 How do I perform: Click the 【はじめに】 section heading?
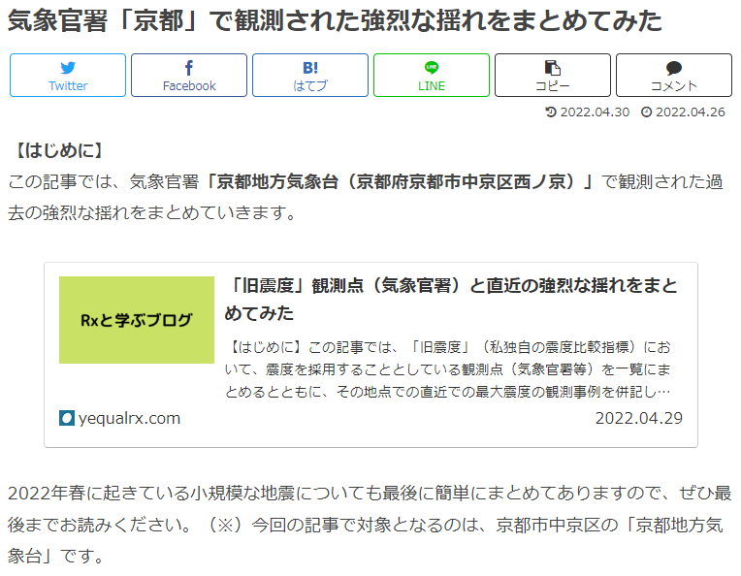59,150
